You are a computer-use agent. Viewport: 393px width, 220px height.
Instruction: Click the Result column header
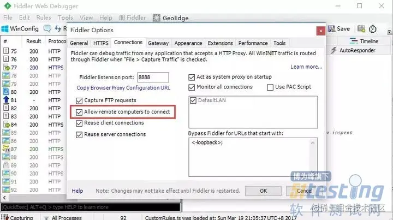[x=34, y=41]
